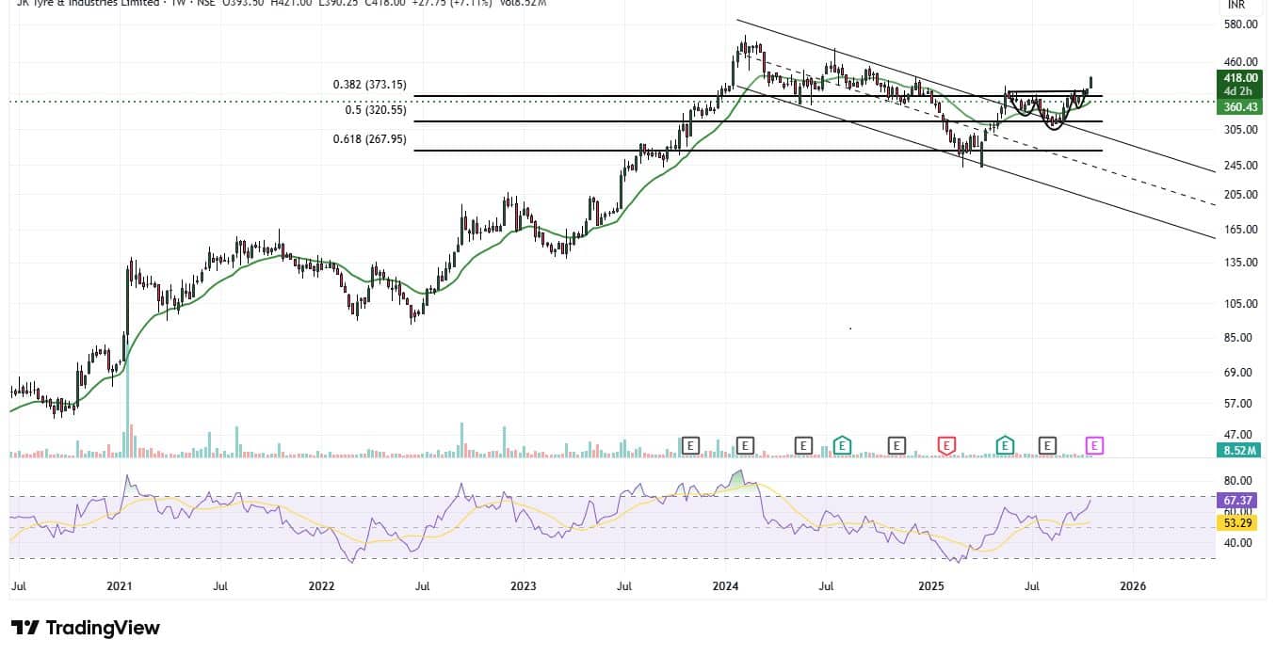The height and width of the screenshot is (656, 1276).
Task: Click the red earnings E marker
Action: (x=946, y=444)
